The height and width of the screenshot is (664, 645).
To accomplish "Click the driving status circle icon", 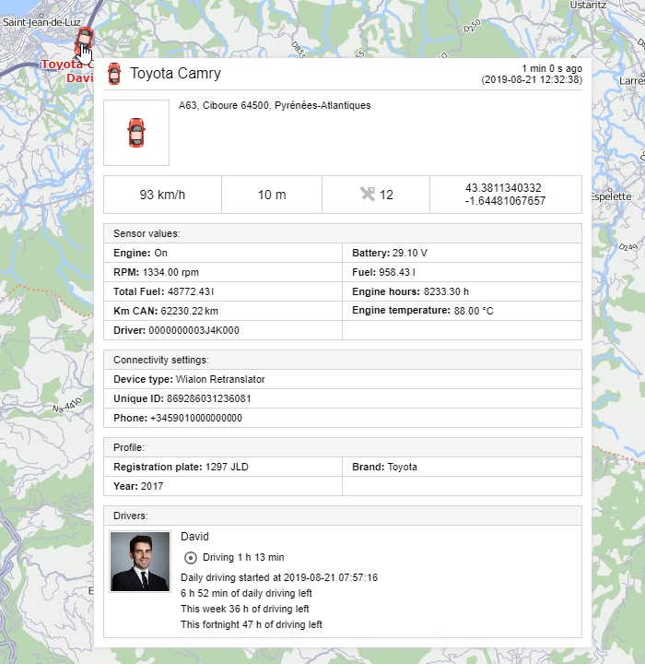I will click(191, 558).
